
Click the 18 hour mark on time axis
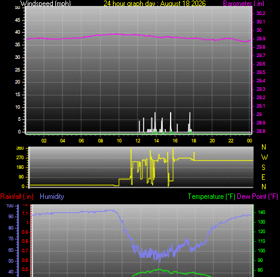coord(193,141)
